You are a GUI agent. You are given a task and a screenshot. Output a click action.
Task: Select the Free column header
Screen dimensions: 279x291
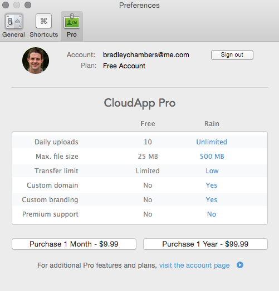point(148,124)
